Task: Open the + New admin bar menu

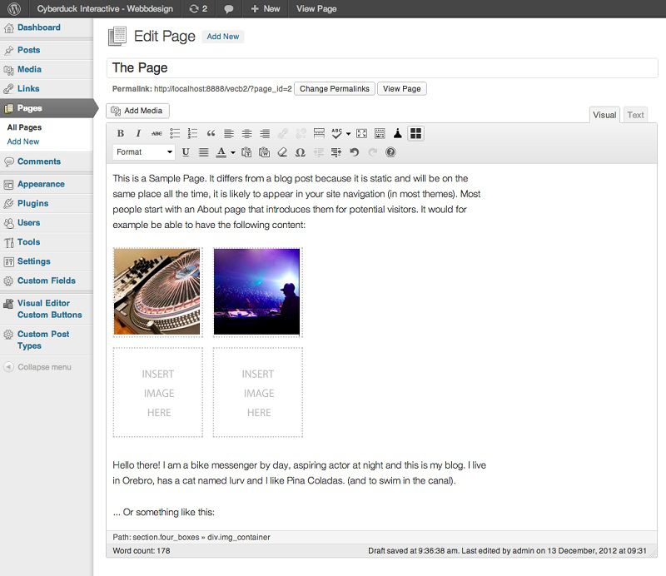Action: [x=265, y=8]
